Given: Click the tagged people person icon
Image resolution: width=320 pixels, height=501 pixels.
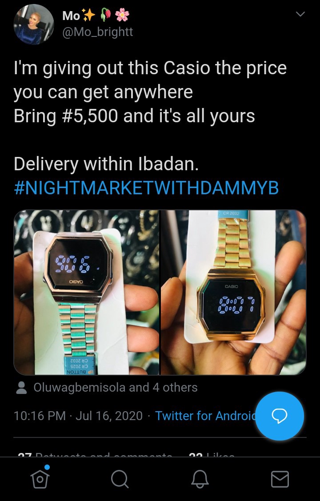Looking at the screenshot, I should click(x=21, y=388).
